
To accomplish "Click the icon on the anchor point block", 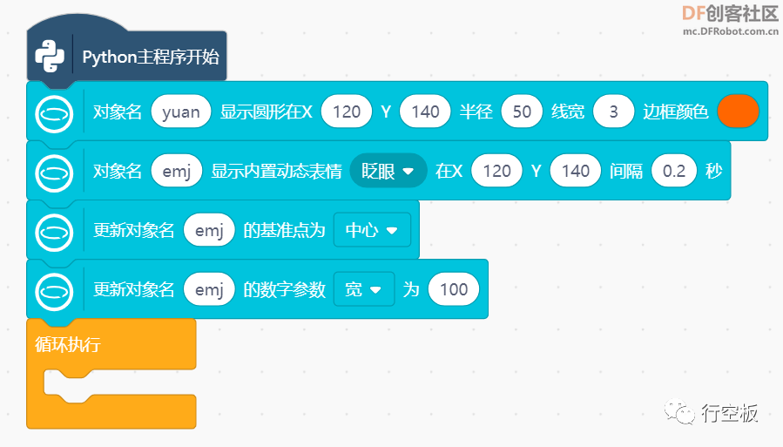I will click(x=54, y=233).
